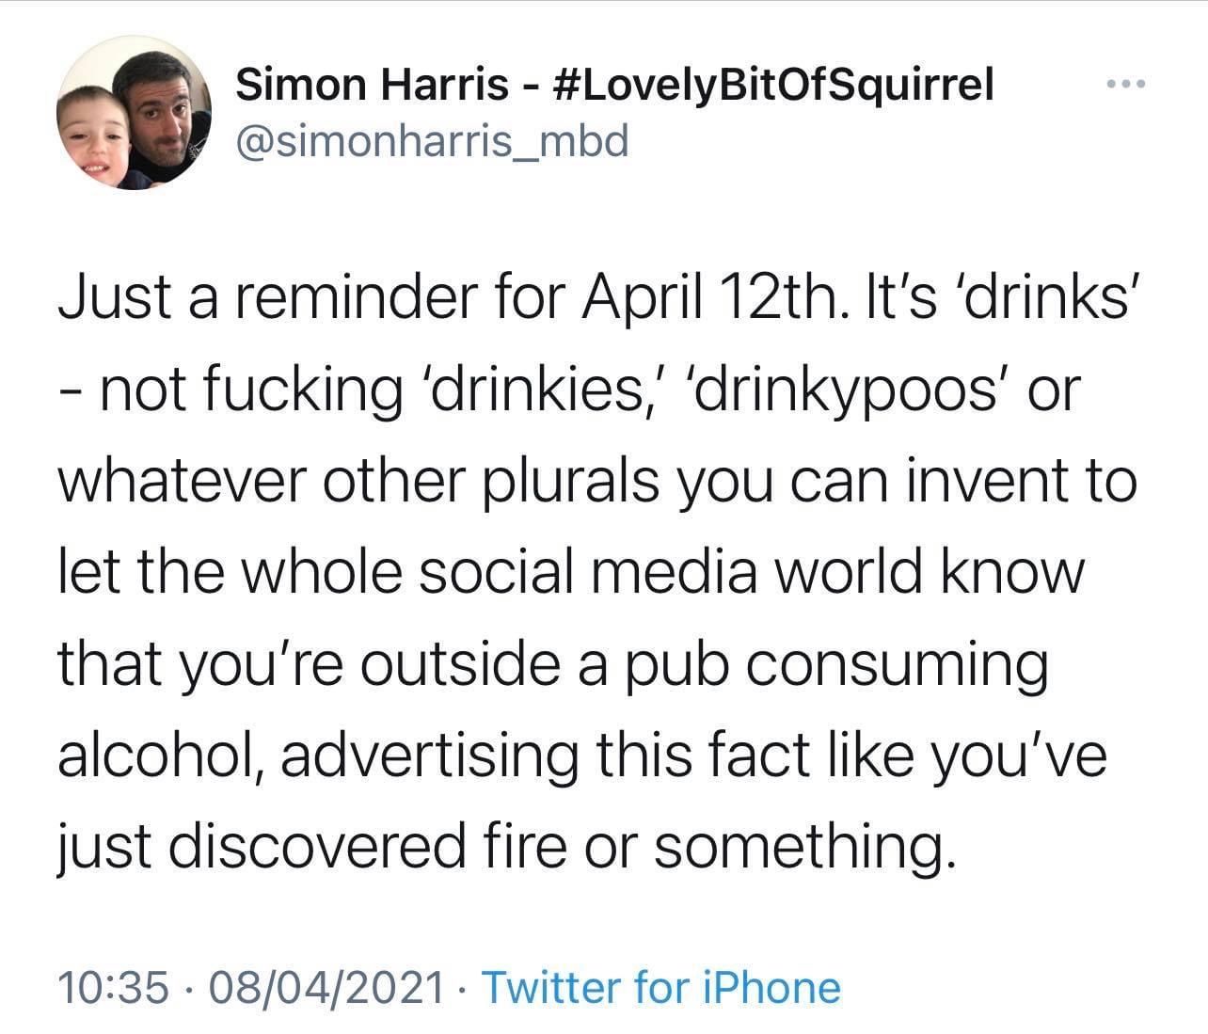The width and height of the screenshot is (1208, 1034).
Task: Click the Twitter for iPhone source link
Action: (x=660, y=988)
